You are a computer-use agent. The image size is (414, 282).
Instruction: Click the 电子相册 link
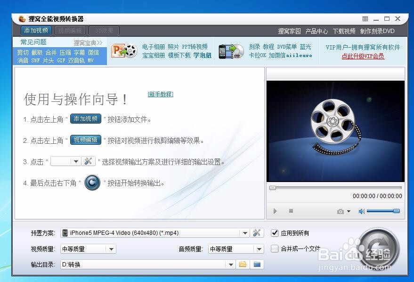[x=154, y=47]
